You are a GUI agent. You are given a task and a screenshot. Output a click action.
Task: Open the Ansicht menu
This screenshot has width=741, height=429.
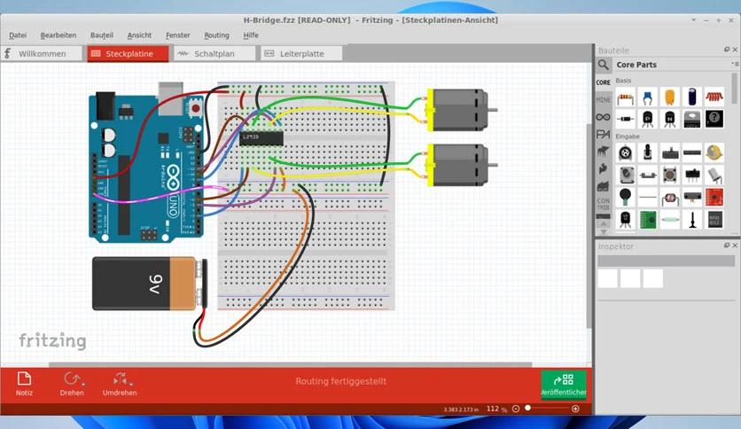pos(139,35)
